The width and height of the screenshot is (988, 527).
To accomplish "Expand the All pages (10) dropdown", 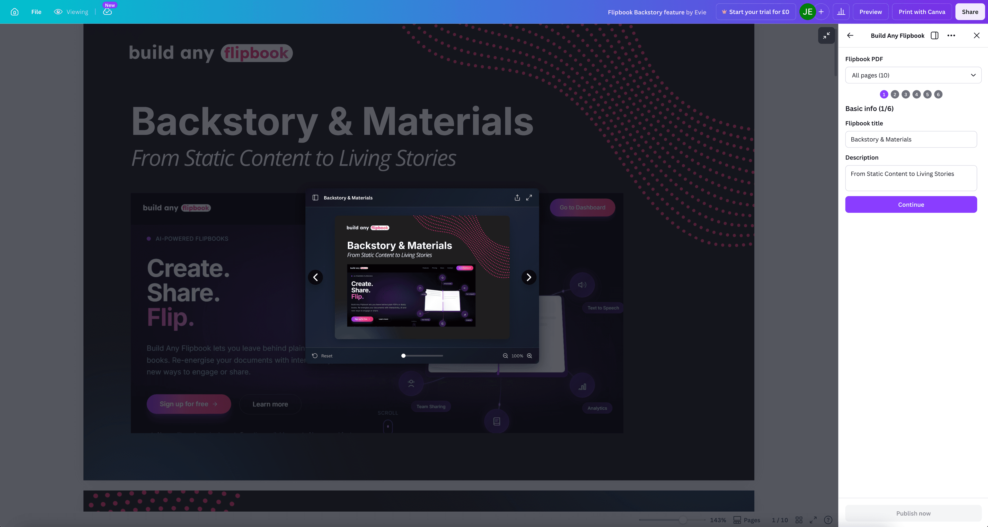I will click(913, 75).
